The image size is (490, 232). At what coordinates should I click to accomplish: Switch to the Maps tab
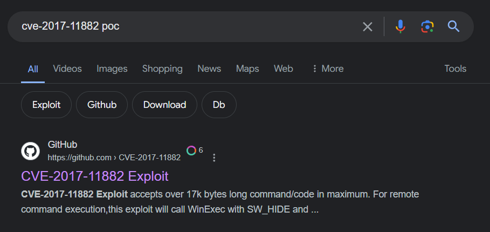tap(247, 69)
